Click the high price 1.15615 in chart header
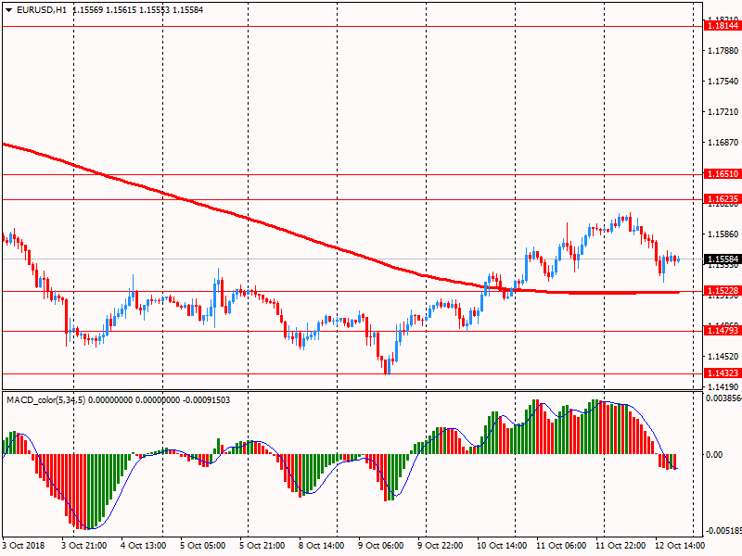The image size is (742, 556). (121, 10)
